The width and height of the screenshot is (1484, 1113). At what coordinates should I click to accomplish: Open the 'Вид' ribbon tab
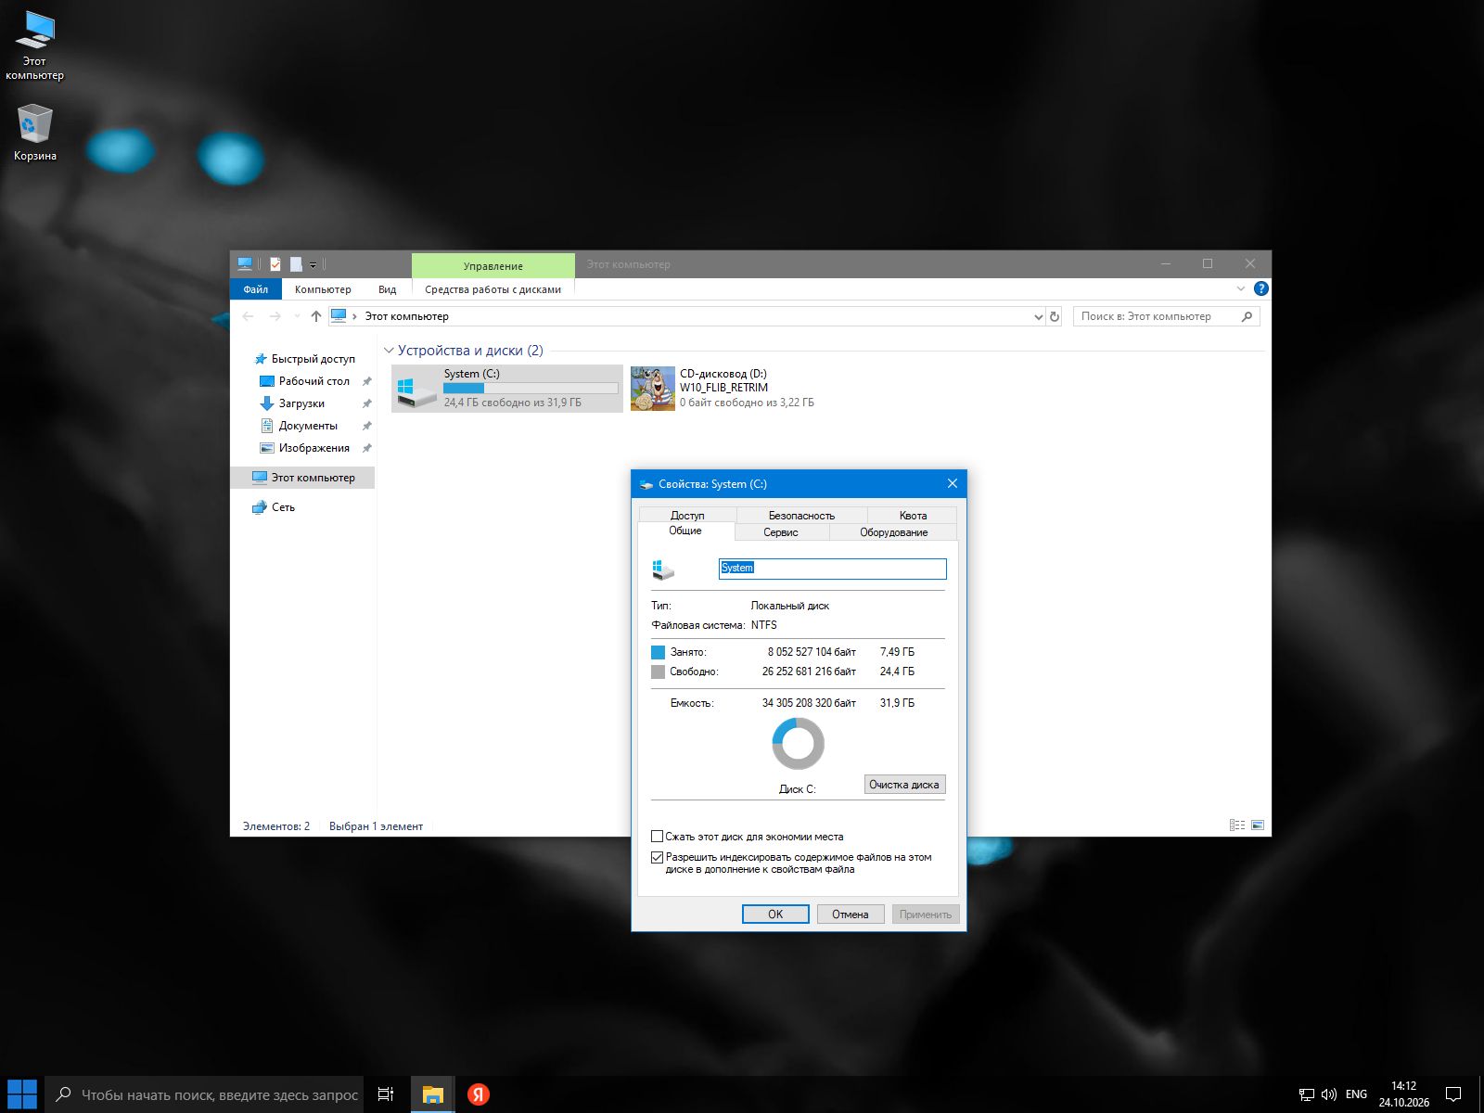(387, 289)
